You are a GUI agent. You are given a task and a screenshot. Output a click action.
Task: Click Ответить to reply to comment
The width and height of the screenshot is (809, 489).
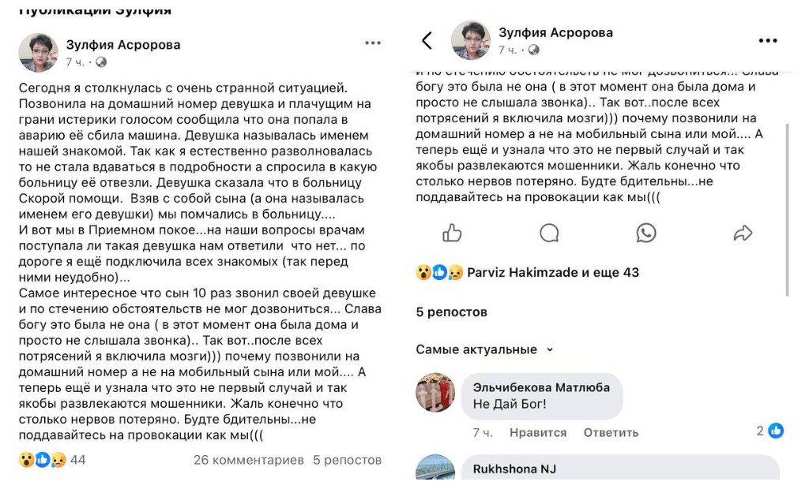point(611,432)
